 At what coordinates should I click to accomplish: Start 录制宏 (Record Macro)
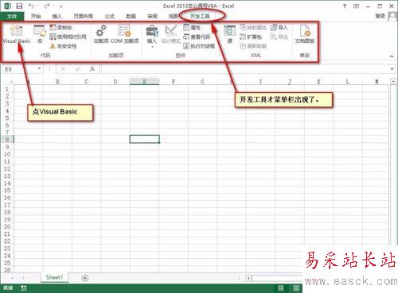61,28
